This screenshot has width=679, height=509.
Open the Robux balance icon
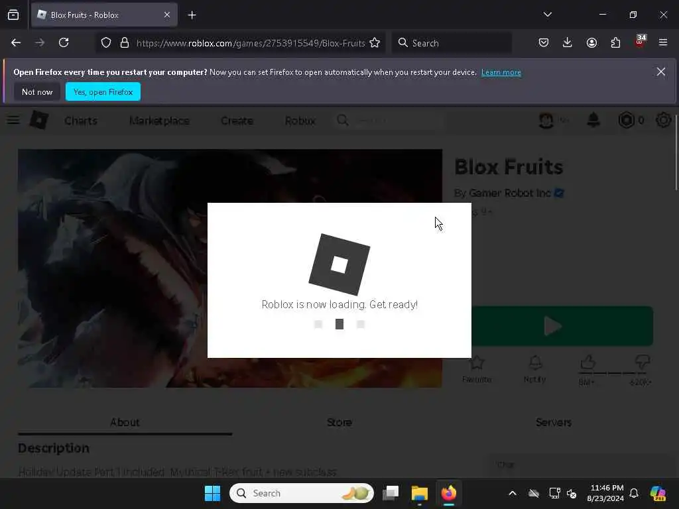click(626, 120)
